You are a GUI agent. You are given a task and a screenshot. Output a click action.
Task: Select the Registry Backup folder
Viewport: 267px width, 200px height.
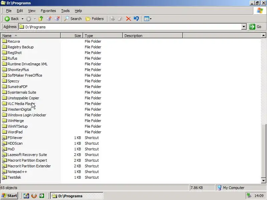pyautogui.click(x=18, y=47)
